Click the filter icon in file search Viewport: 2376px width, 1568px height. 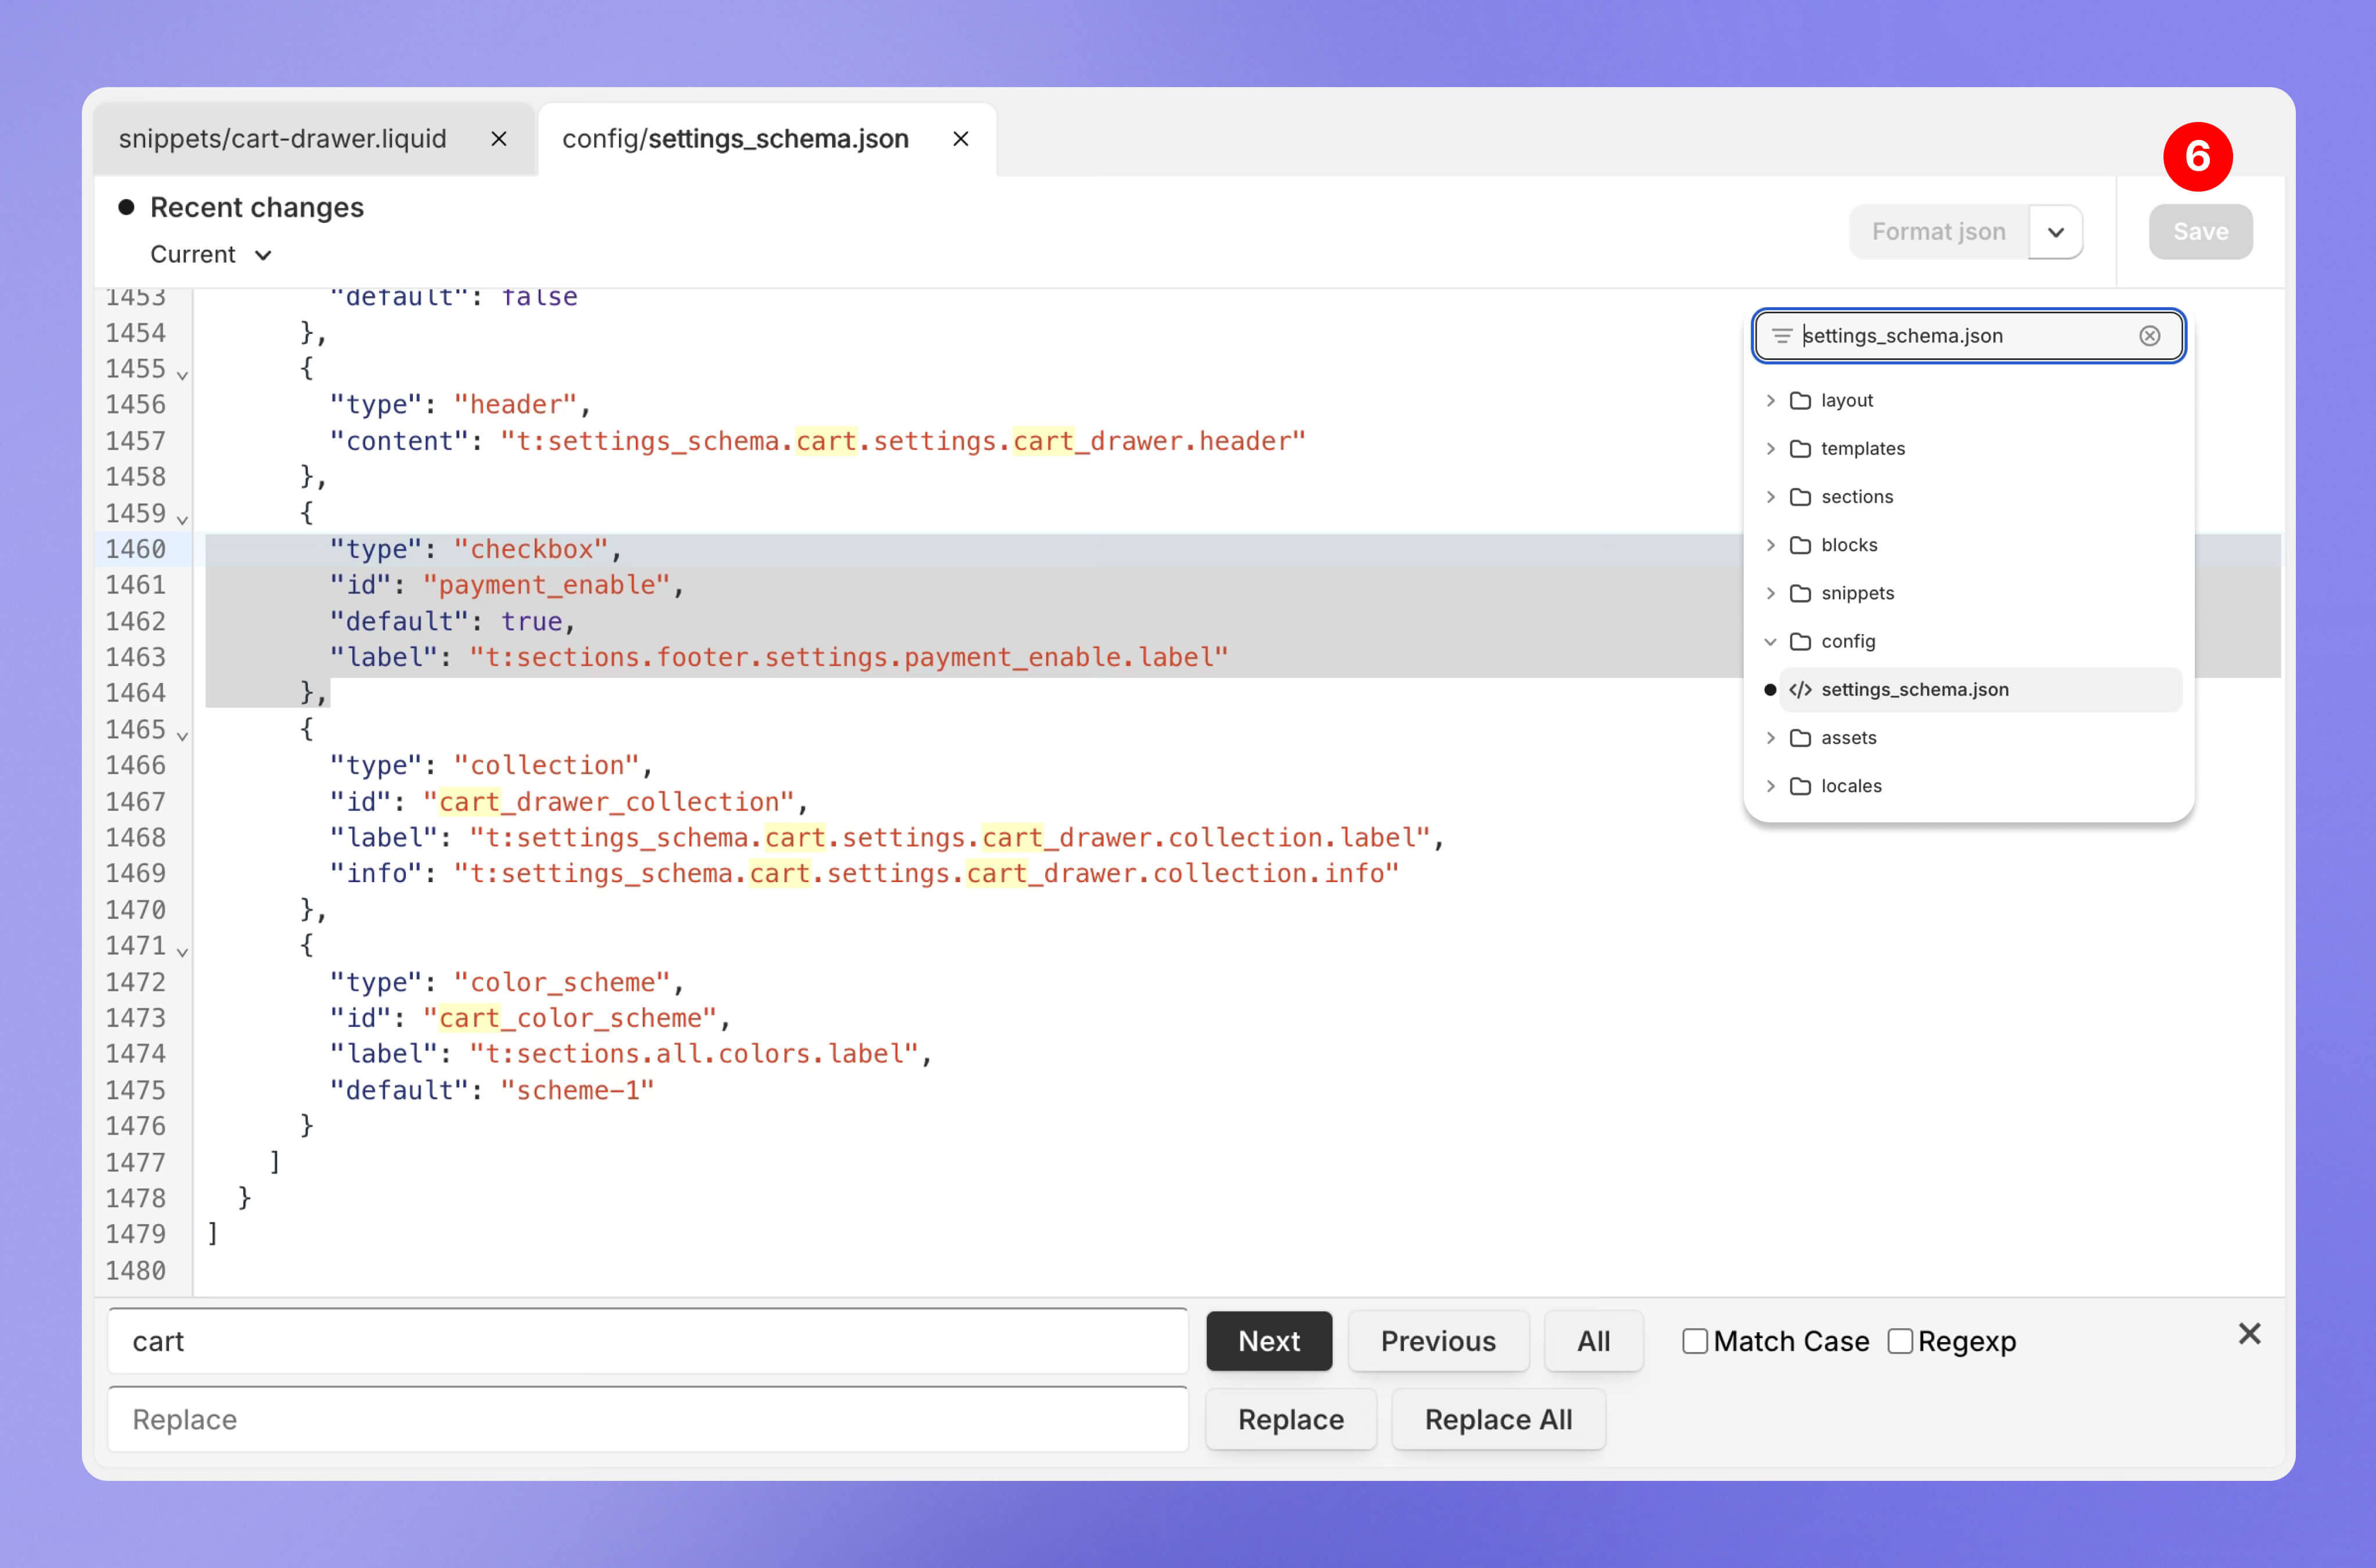[1781, 336]
